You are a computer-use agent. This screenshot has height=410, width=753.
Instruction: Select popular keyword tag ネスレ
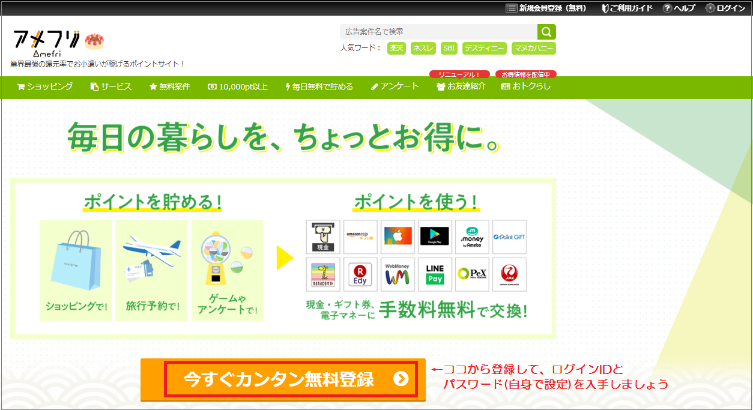pyautogui.click(x=423, y=49)
